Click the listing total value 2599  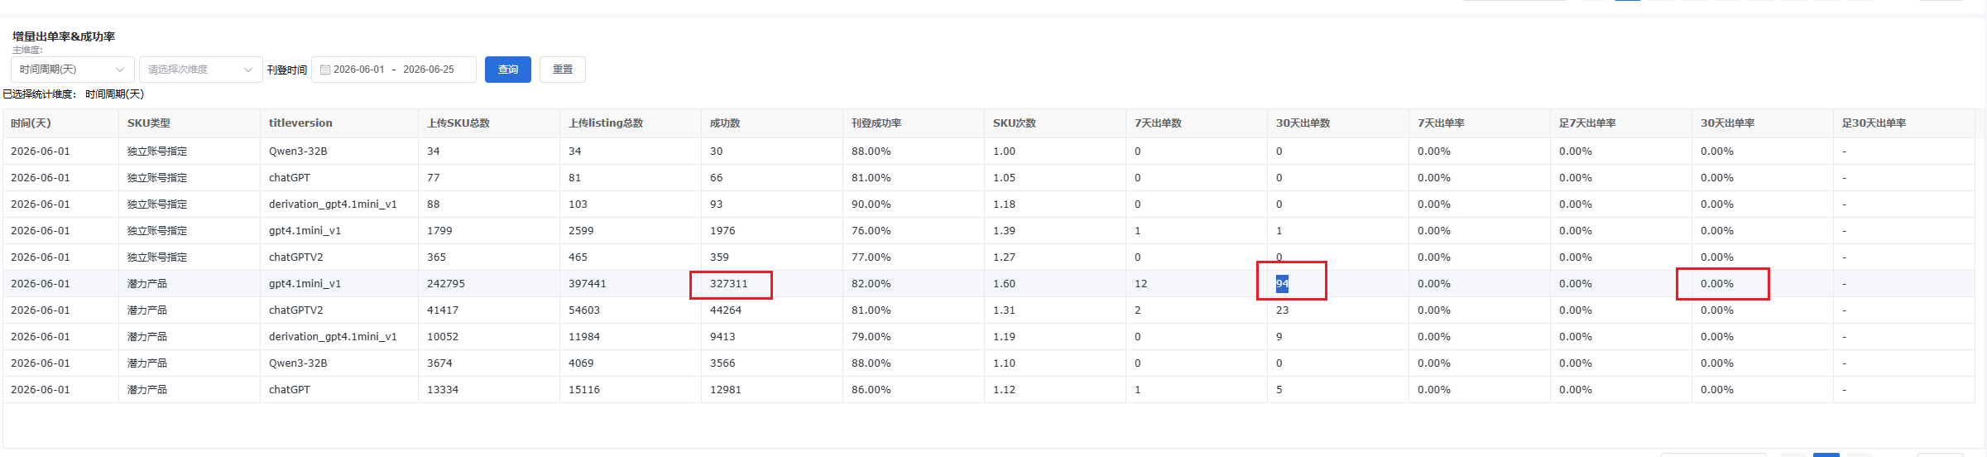pyautogui.click(x=581, y=231)
